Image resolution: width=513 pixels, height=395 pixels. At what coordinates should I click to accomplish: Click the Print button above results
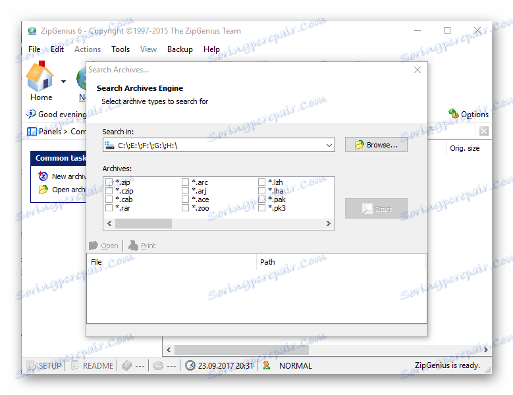point(142,246)
